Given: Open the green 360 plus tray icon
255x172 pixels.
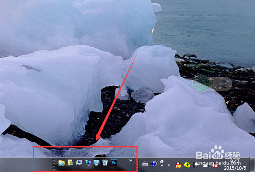Looking at the screenshot, I should point(187,165).
